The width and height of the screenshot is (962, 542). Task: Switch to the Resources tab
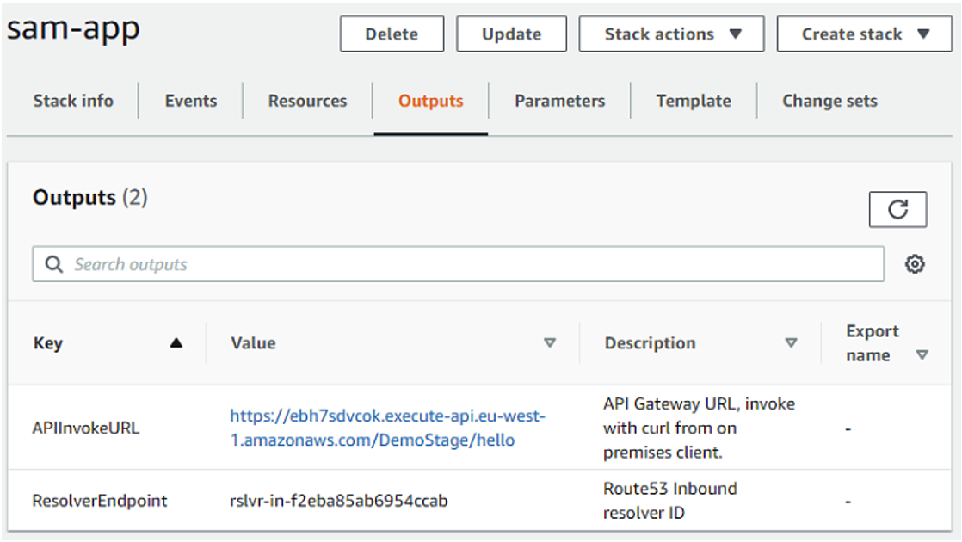click(x=307, y=101)
